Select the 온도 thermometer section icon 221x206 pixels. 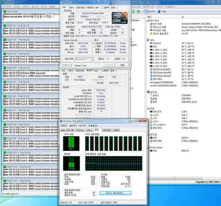(148, 40)
